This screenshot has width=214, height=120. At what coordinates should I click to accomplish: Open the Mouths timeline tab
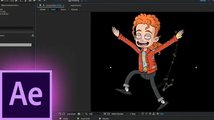pyautogui.click(x=106, y=119)
